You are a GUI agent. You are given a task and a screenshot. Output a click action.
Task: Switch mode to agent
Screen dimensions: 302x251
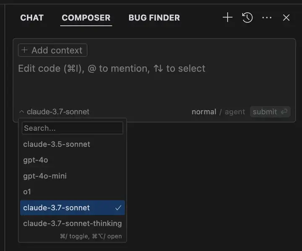pyautogui.click(x=235, y=112)
